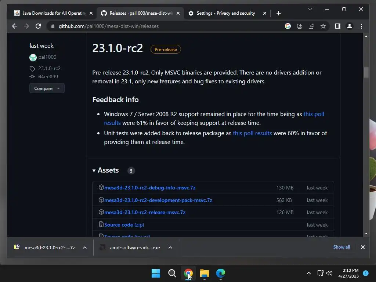This screenshot has height=282, width=376.
Task: Download mesa3d-23.1.0-rc2-release-msvc.7z
Action: point(145,213)
